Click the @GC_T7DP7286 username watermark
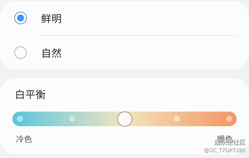 pyautogui.click(x=224, y=150)
